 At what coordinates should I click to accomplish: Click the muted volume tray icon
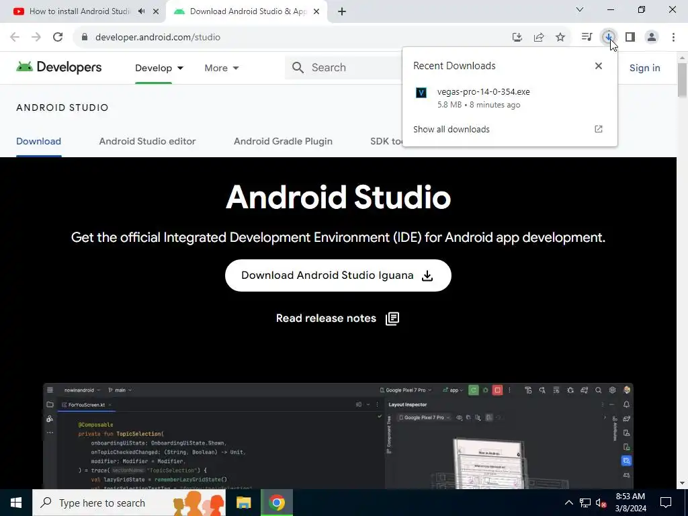tap(601, 503)
